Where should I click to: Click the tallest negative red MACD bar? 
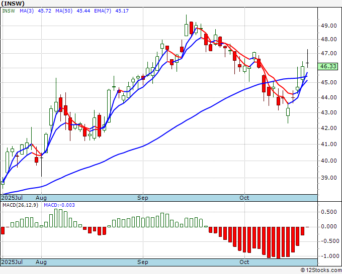(x=278, y=243)
